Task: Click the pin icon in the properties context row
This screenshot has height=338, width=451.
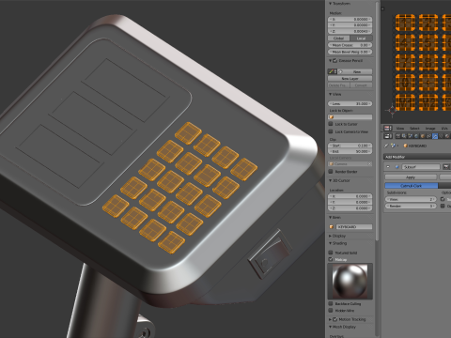Action: (x=386, y=146)
